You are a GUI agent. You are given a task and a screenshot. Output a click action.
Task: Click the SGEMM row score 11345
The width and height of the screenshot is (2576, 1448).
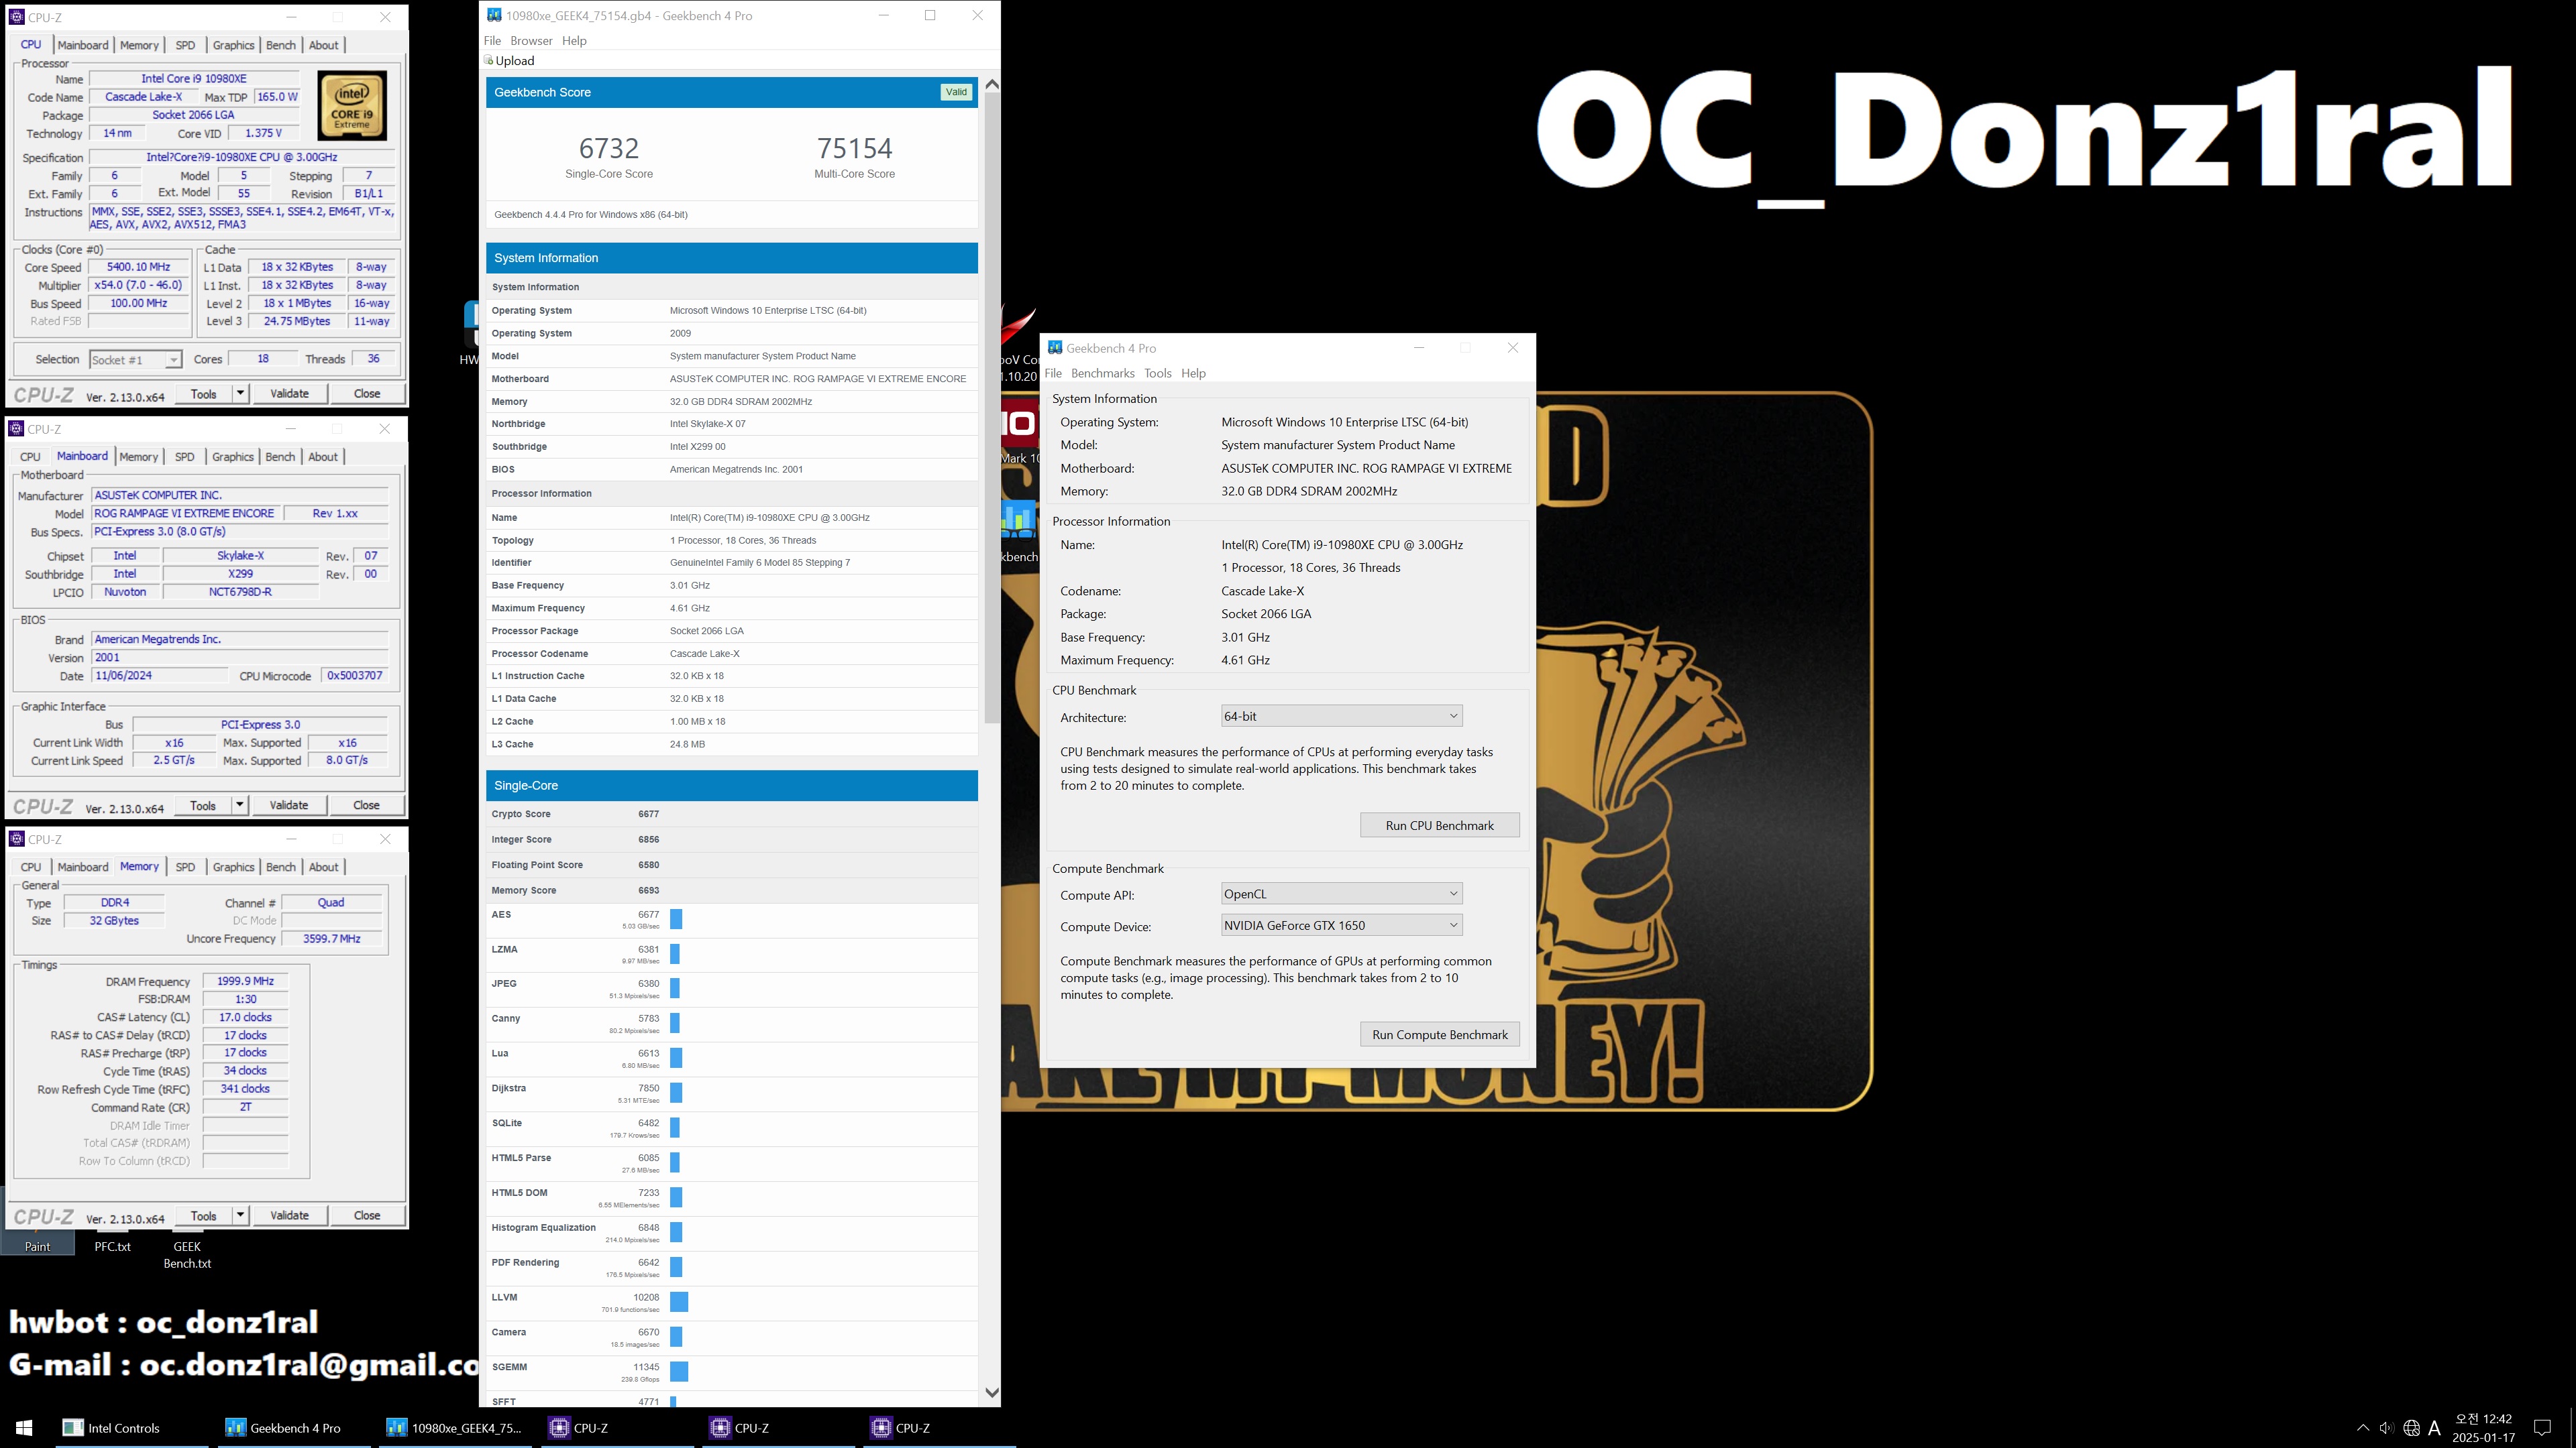click(646, 1367)
